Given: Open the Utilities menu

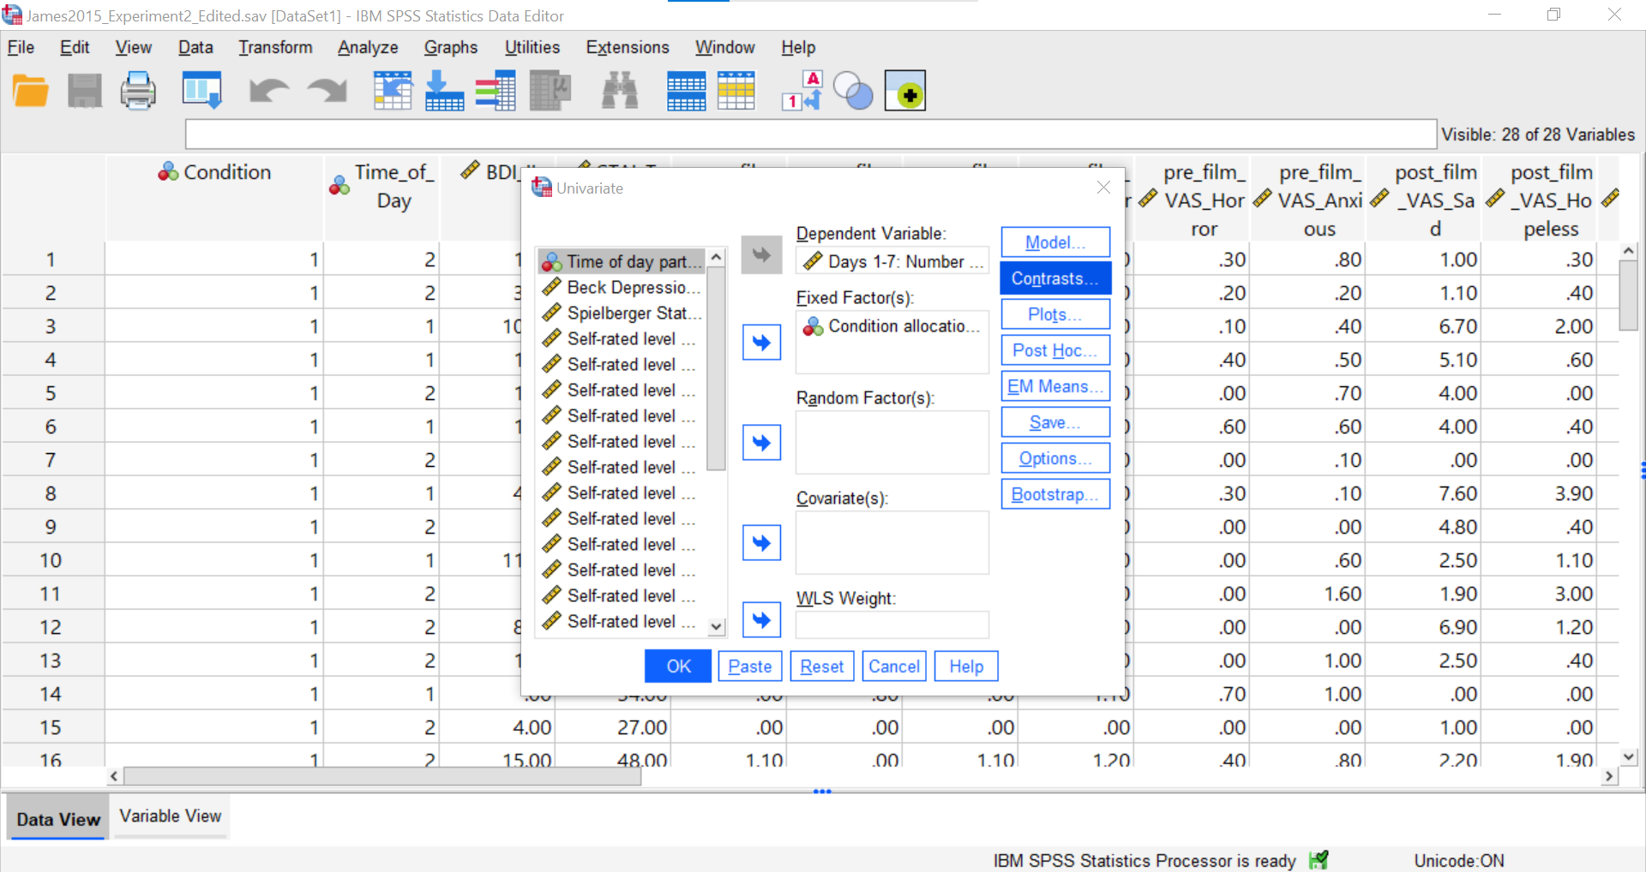Looking at the screenshot, I should (532, 47).
